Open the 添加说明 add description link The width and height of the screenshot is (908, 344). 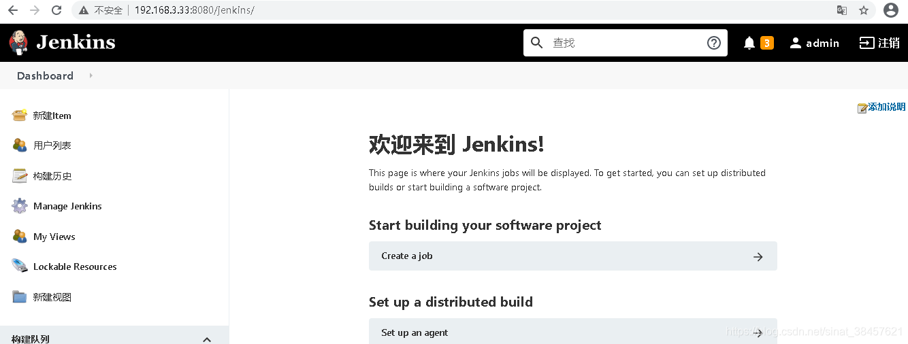click(x=886, y=107)
